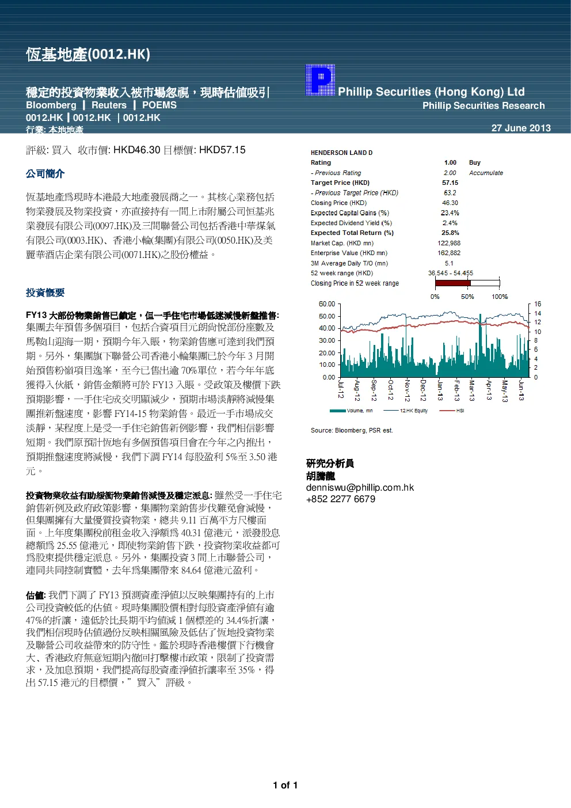Click the 12.HK Equity legend line
Screen dimensions: 571x808
(x=391, y=411)
